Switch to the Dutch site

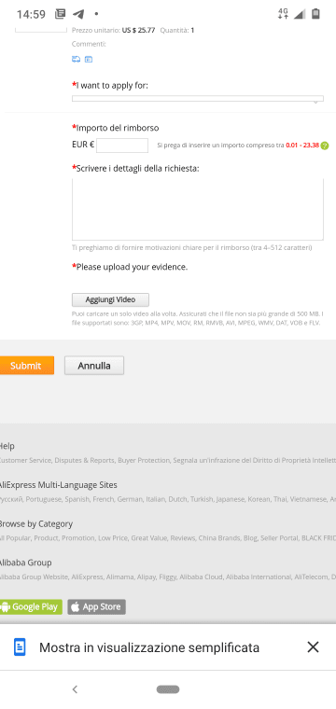click(177, 499)
